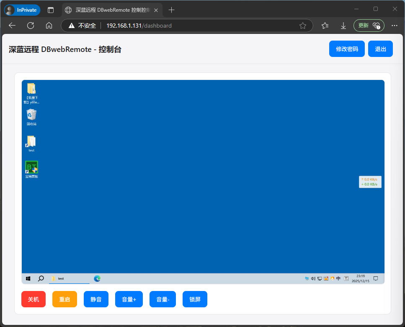Screen dimensions: 405x327
Task: Increase volume with the 音量+ button
Action: [129, 299]
